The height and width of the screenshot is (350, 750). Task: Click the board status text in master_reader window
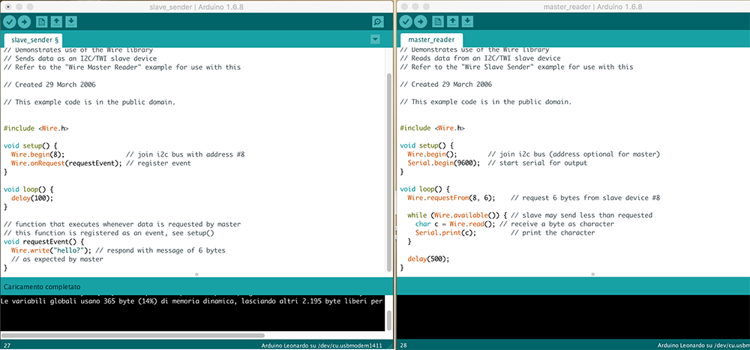coord(703,346)
